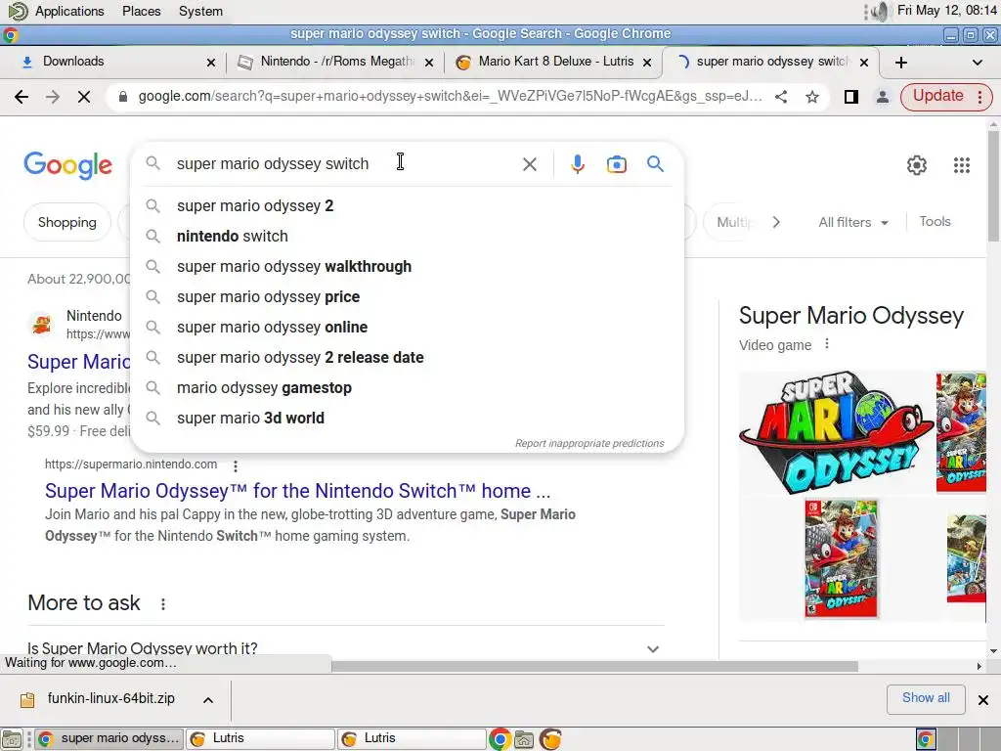
Task: Click the vertical page scrollbar
Action: (x=993, y=185)
